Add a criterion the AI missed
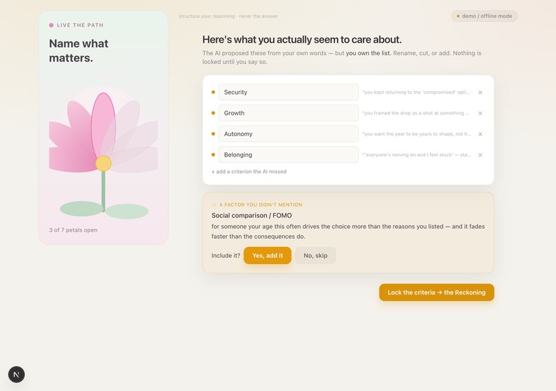This screenshot has height=391, width=556. click(249, 172)
